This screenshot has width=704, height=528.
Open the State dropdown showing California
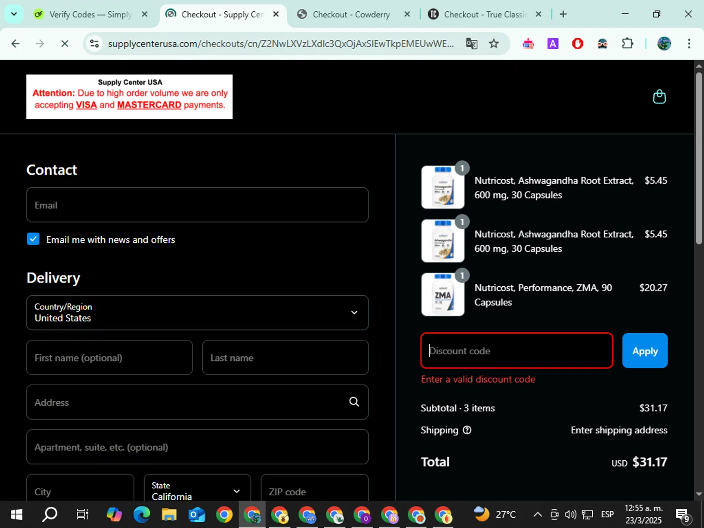click(197, 488)
